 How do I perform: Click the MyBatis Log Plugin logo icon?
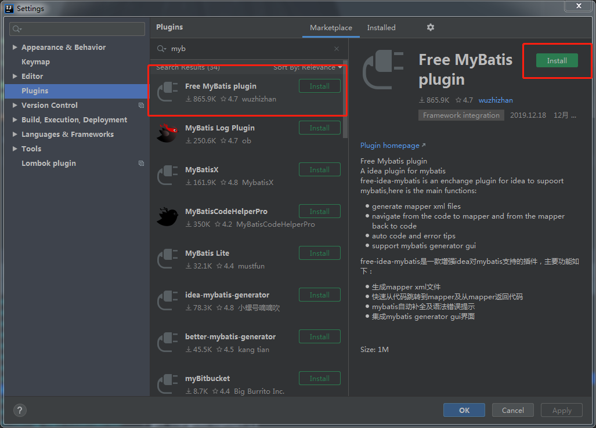tap(167, 133)
